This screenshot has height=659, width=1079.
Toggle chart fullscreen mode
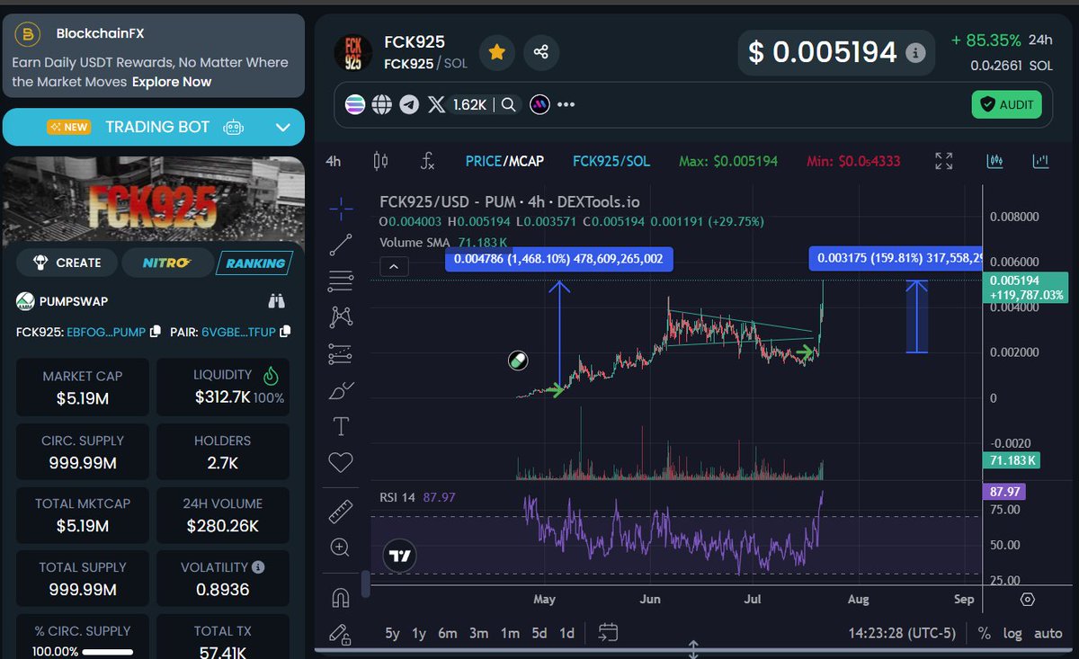click(944, 161)
